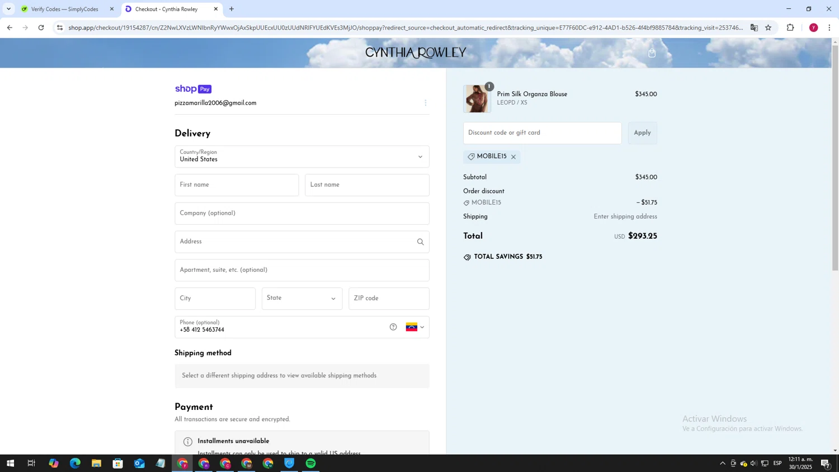Click the translate page icon in address bar
839x472 pixels.
coord(754,27)
